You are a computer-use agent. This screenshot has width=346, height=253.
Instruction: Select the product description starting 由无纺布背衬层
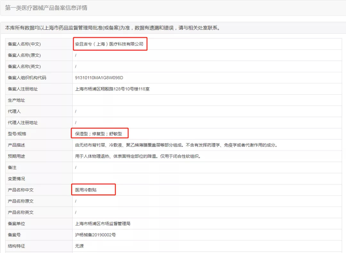coord(176,145)
